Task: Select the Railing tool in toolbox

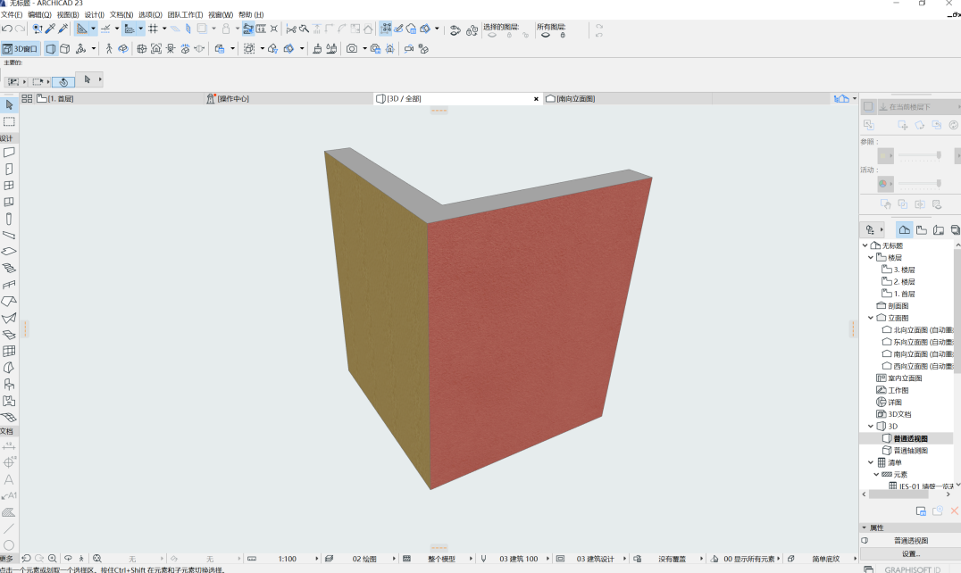Action: tap(9, 285)
